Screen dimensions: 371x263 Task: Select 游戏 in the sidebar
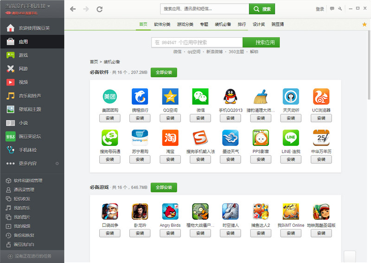pyautogui.click(x=32, y=55)
